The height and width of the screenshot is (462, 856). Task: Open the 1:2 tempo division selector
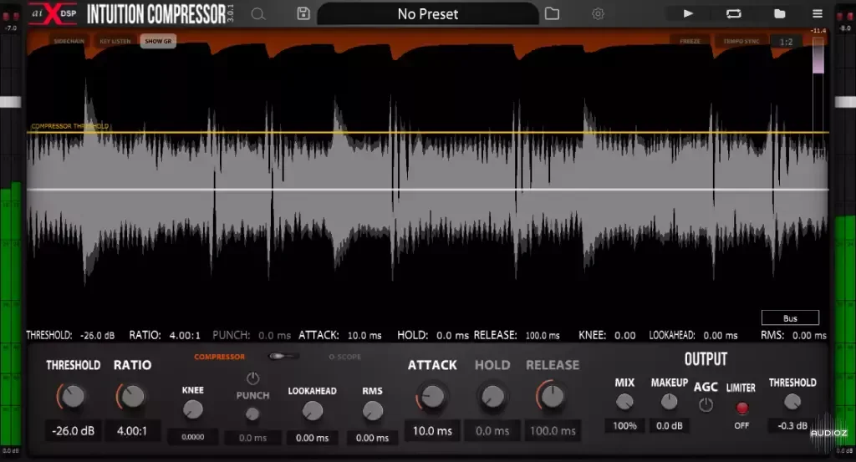(786, 42)
